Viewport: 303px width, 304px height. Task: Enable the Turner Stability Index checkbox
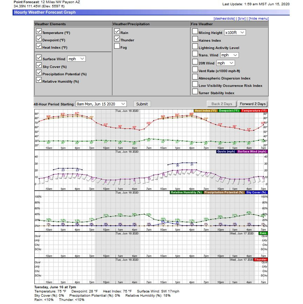coord(195,91)
